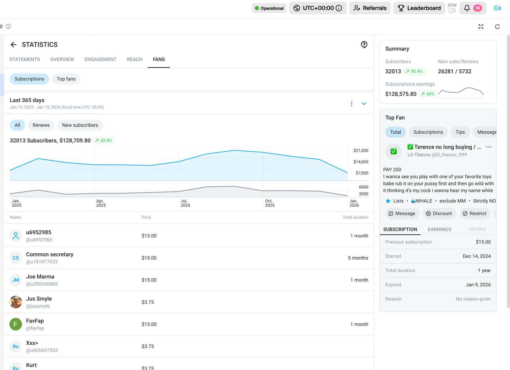Switch to the OVERVIEW tab
This screenshot has width=510, height=370.
pos(62,59)
